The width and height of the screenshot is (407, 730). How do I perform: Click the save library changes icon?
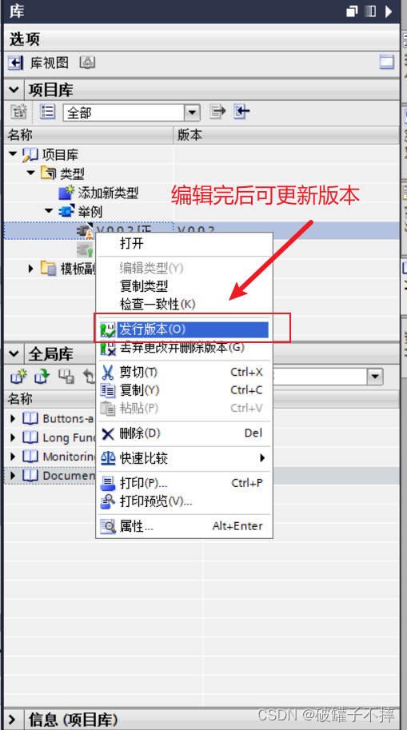click(x=66, y=376)
